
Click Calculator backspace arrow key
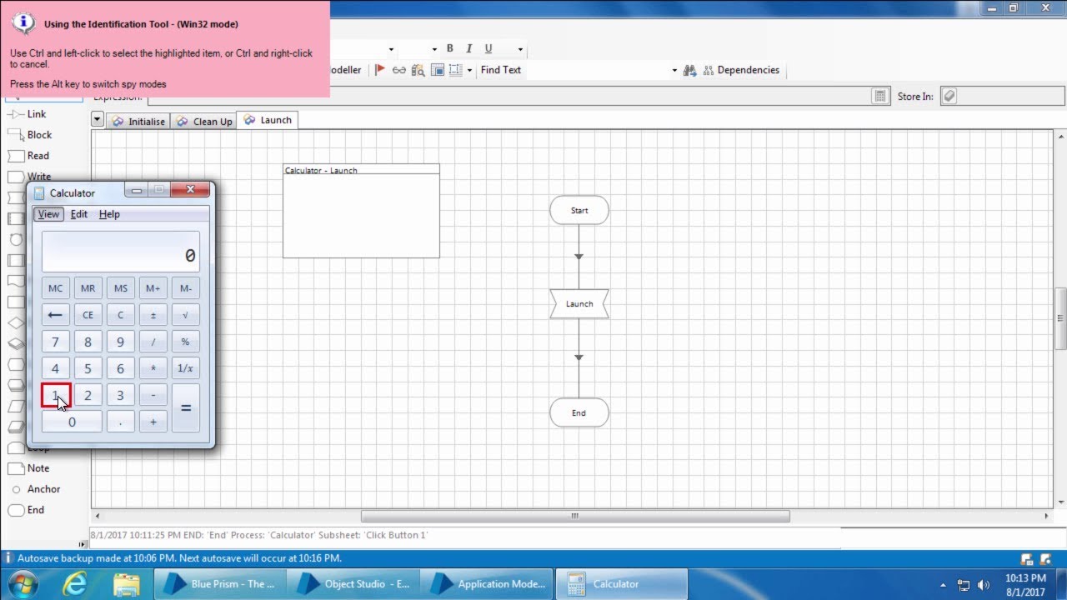[x=56, y=315]
